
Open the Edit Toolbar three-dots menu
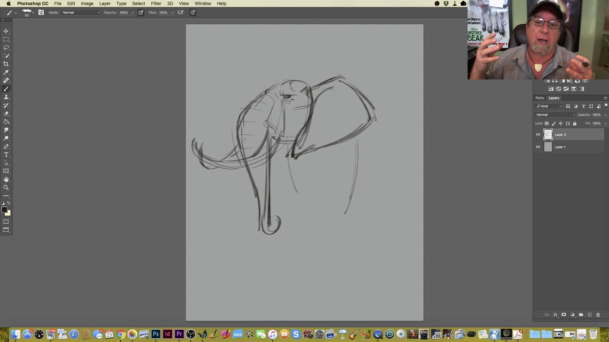click(6, 196)
